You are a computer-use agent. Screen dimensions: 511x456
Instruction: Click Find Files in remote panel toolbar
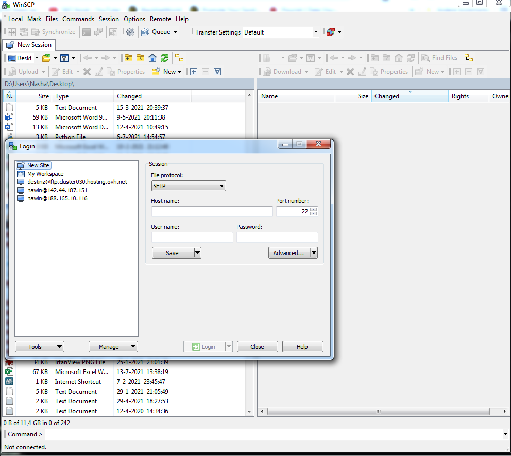[x=439, y=58]
